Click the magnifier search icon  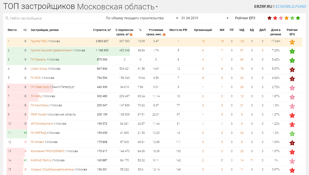click(x=7, y=18)
